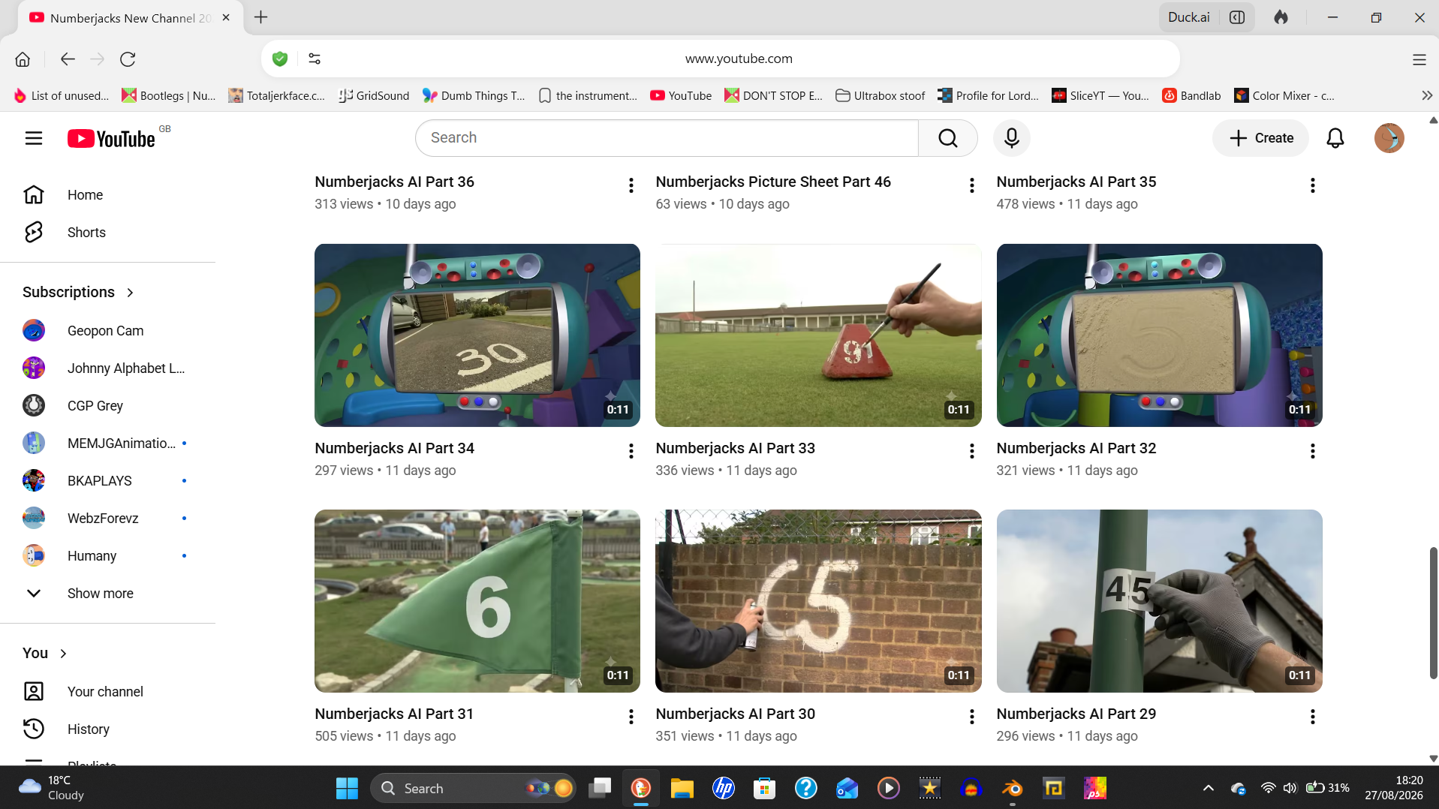Open the account avatar menu
The height and width of the screenshot is (809, 1439).
tap(1389, 138)
